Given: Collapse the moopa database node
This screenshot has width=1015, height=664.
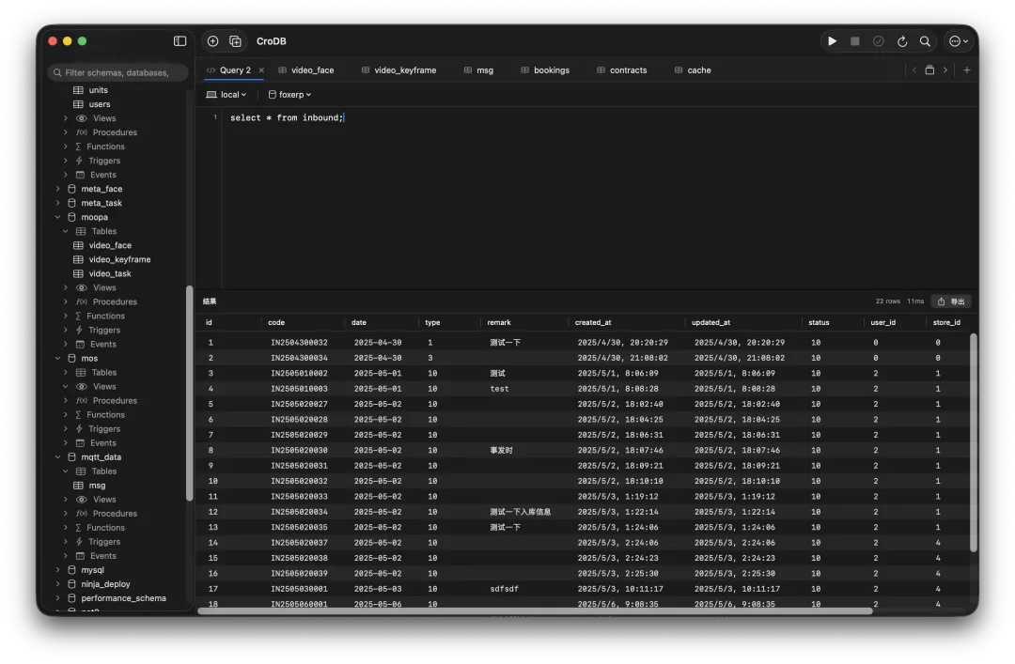Looking at the screenshot, I should 57,218.
